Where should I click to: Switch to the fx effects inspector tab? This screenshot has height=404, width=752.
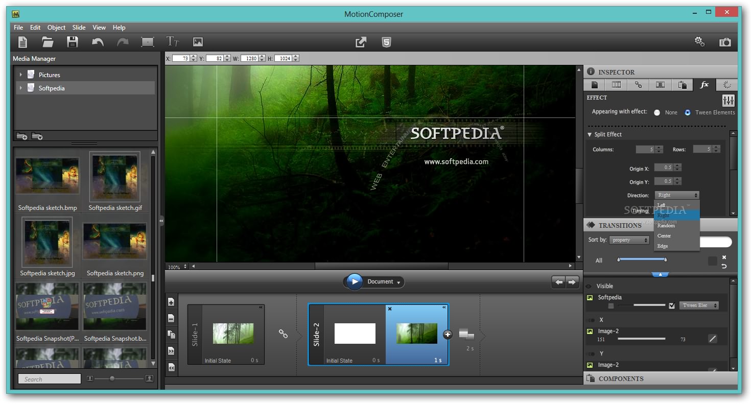click(x=704, y=85)
